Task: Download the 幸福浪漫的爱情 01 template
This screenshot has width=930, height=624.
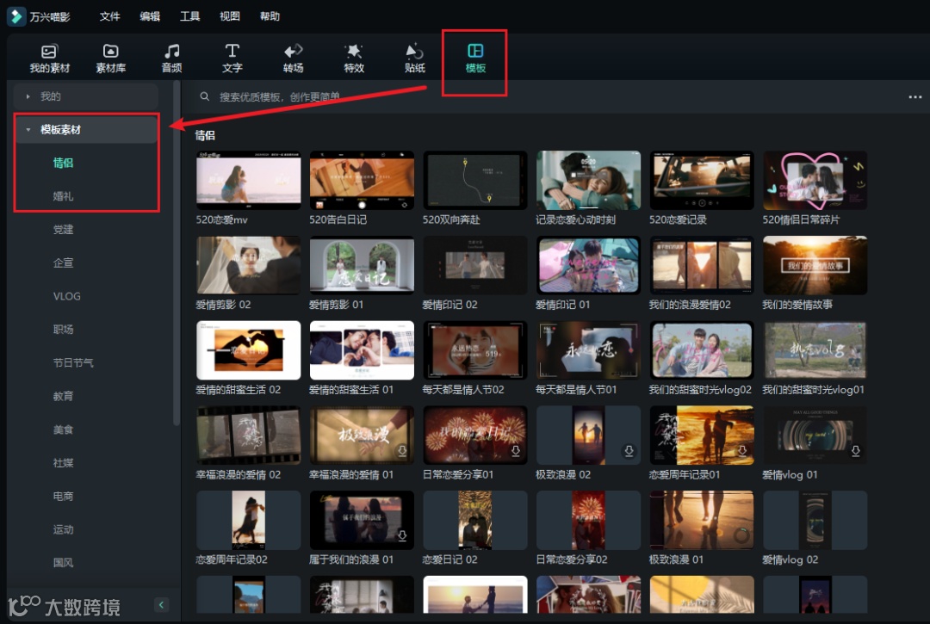Action: [x=402, y=451]
